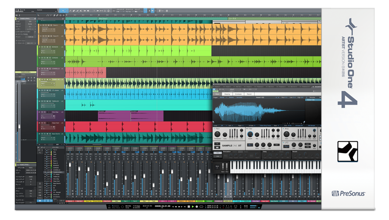Viewport: 389px width, 220px height.
Task: Switch to the Wave tab
Action: tap(217, 94)
